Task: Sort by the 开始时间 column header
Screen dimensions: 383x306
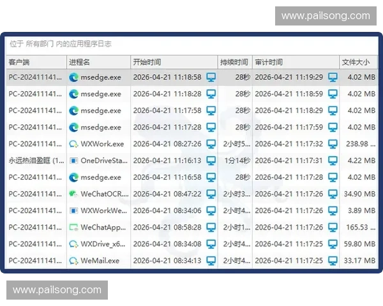Action: tap(174, 62)
